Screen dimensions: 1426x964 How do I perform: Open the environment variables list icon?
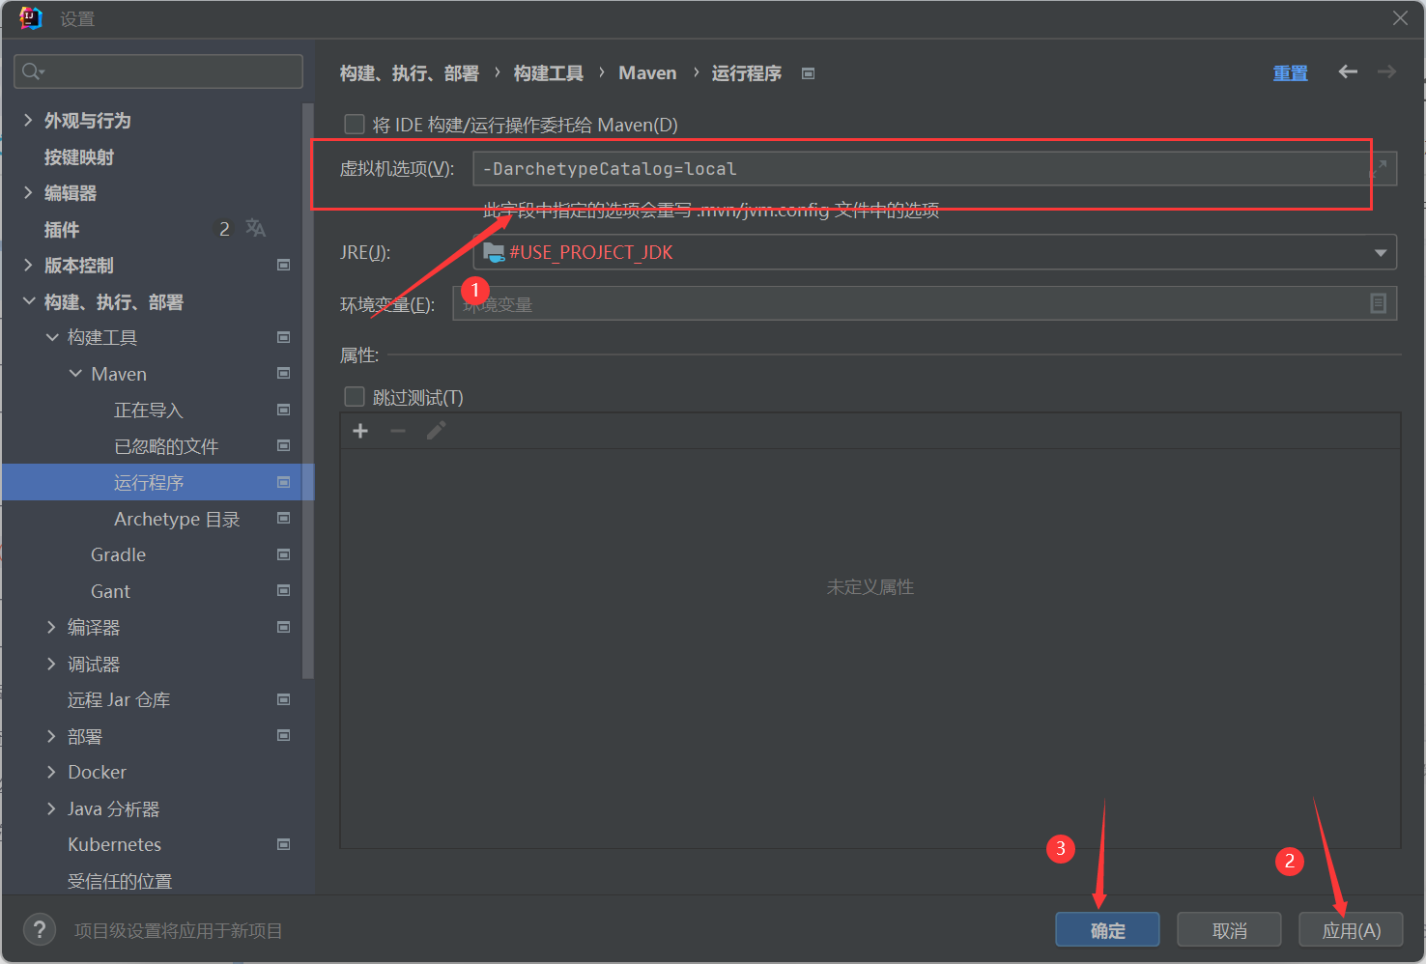1379,303
